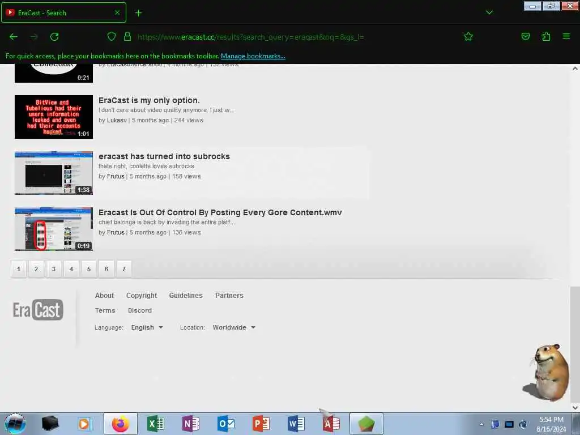This screenshot has width=580, height=435.
Task: Launch Access from the taskbar
Action: click(x=331, y=424)
